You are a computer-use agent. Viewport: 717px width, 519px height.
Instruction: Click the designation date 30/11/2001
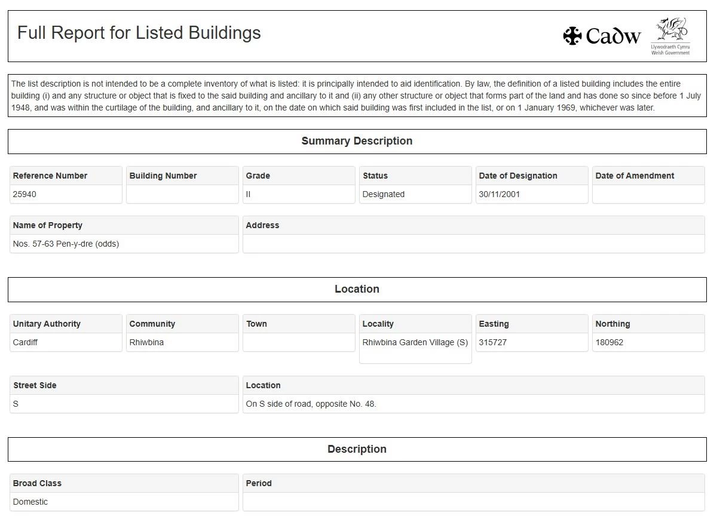[x=500, y=194]
